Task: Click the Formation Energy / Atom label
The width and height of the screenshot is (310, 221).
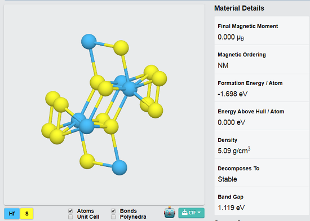Action: 250,83
